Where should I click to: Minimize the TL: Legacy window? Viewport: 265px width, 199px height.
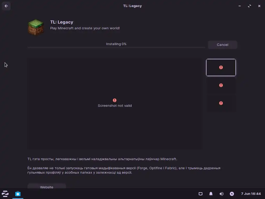pyautogui.click(x=240, y=6)
